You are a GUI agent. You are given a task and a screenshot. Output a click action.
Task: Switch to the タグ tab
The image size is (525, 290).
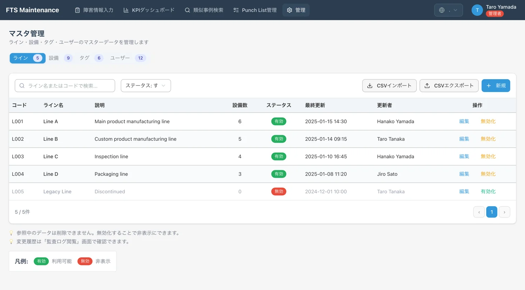coord(91,58)
